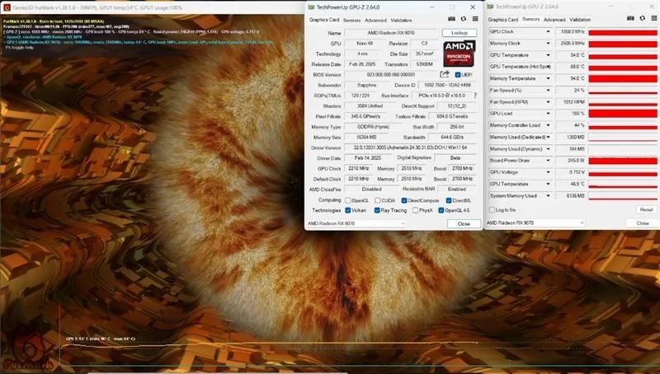Open the Memory Temperature sensor dropdown

548,78
